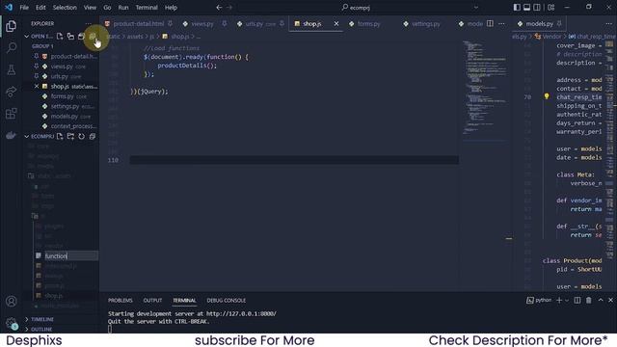
Task: Open right editor group more actions ellipsis
Action: click(x=609, y=23)
